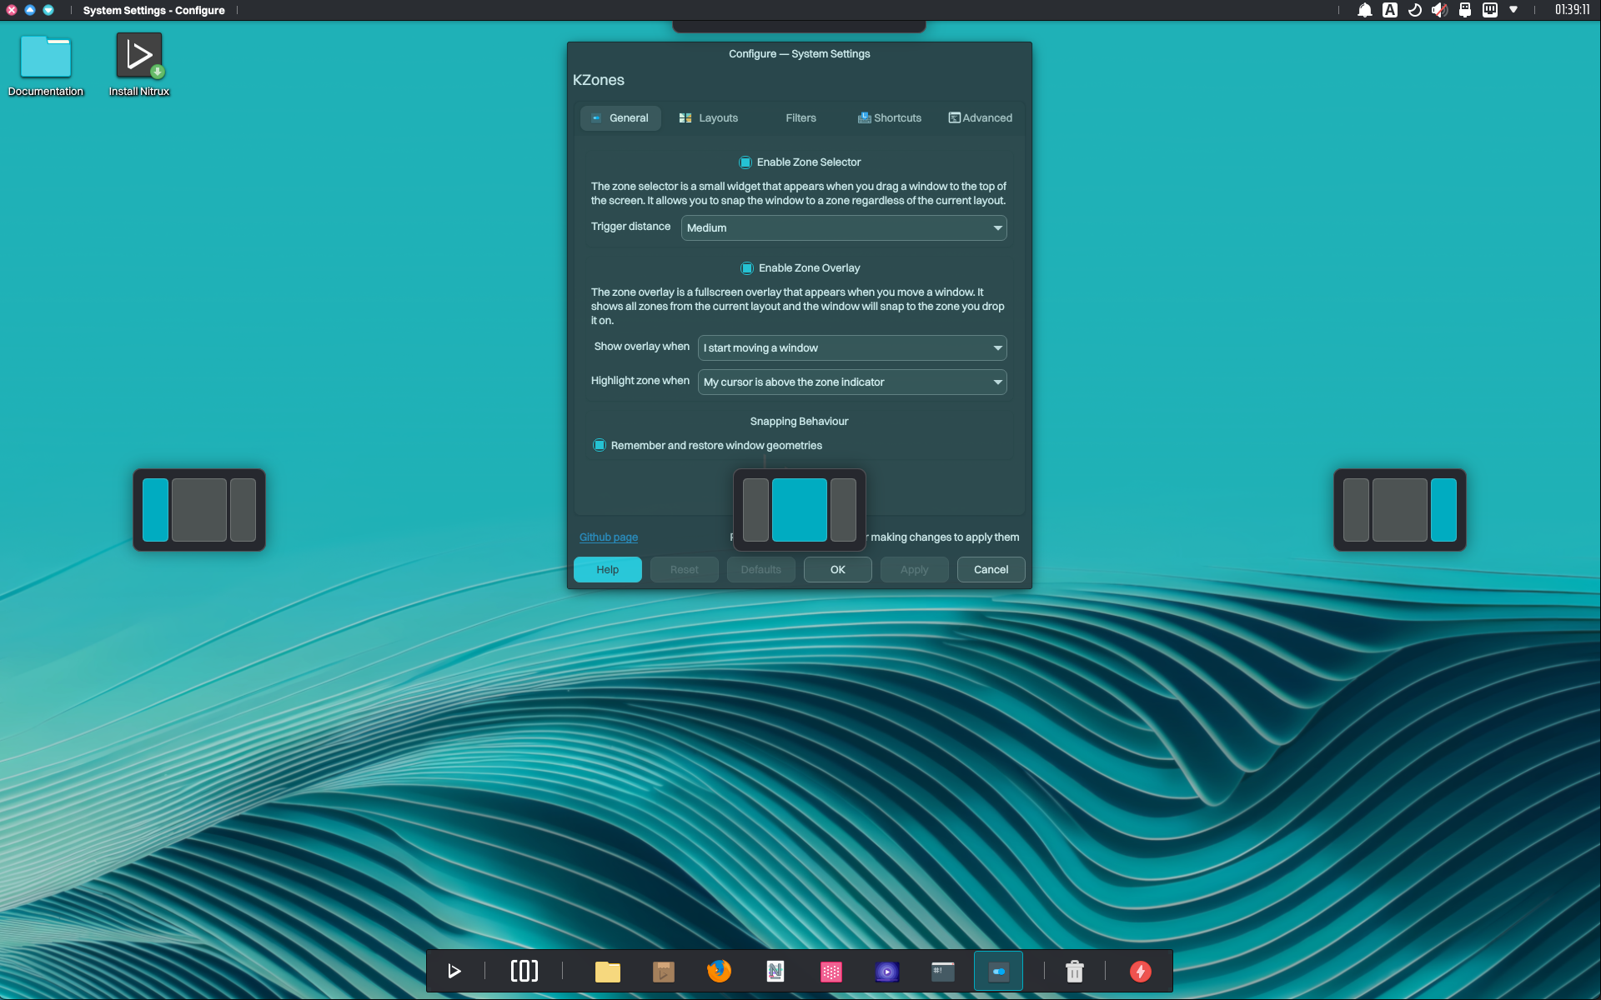The width and height of the screenshot is (1601, 1000).
Task: Unmute the speaker in the system tray
Action: (1440, 10)
